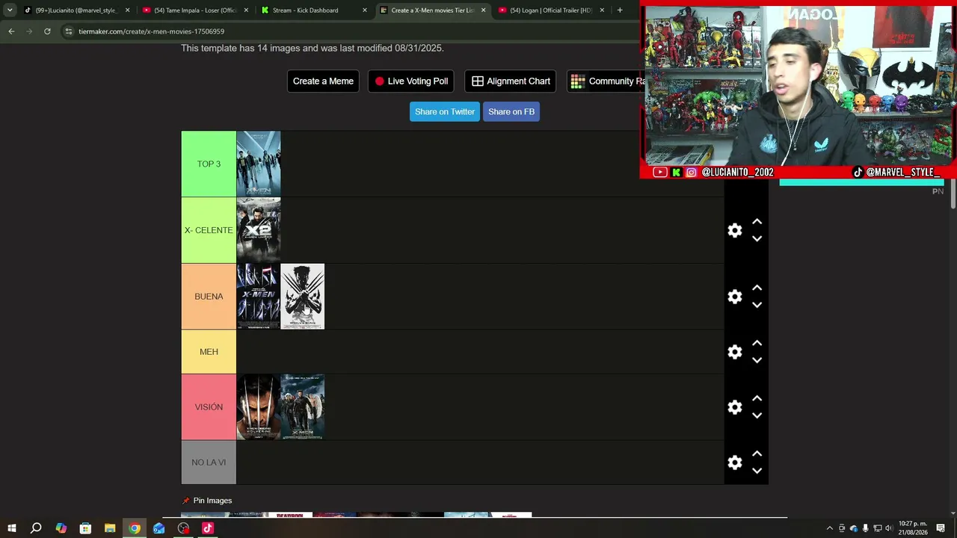Open the clock showing 10:27 p. m.
The height and width of the screenshot is (538, 957).
point(913,528)
